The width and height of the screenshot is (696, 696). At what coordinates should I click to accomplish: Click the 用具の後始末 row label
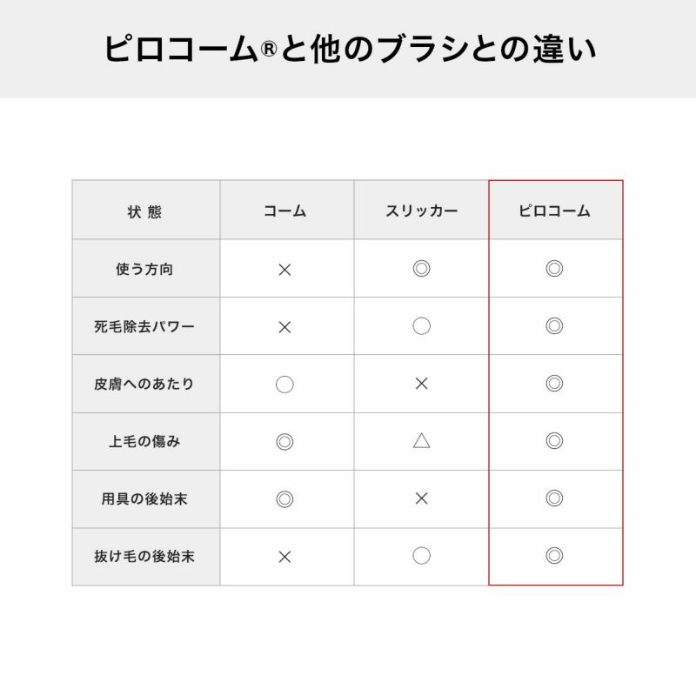pos(144,499)
